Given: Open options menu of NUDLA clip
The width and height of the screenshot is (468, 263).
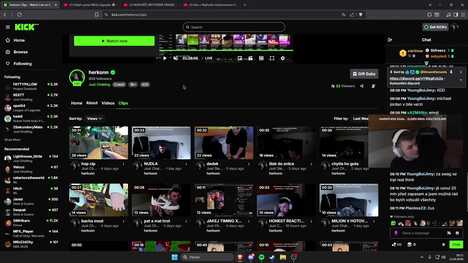Looking at the screenshot, I should (x=186, y=164).
